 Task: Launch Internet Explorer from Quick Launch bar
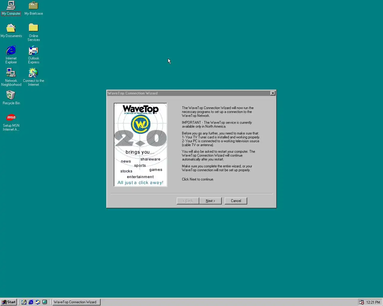point(31,302)
